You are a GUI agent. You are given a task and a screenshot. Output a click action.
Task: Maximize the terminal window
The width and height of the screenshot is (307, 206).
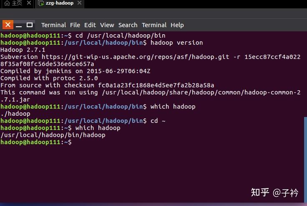click(x=30, y=25)
